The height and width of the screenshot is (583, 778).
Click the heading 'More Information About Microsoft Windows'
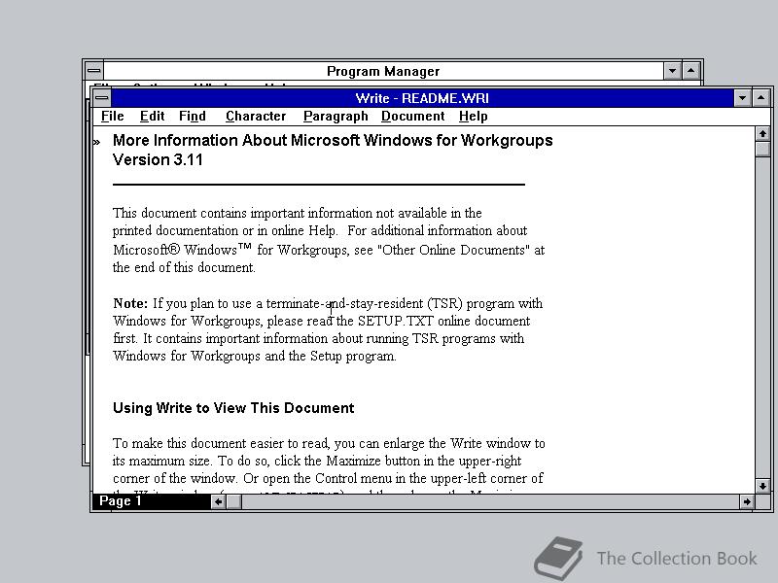333,140
